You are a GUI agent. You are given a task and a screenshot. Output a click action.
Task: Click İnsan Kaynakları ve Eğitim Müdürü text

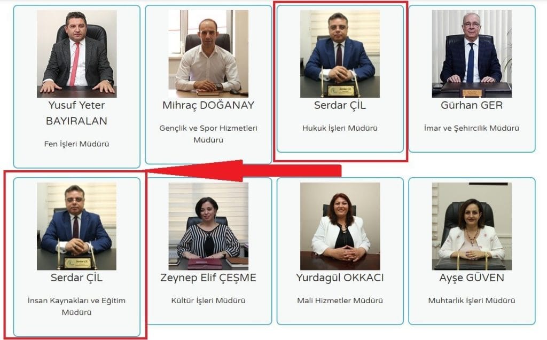[77, 306]
